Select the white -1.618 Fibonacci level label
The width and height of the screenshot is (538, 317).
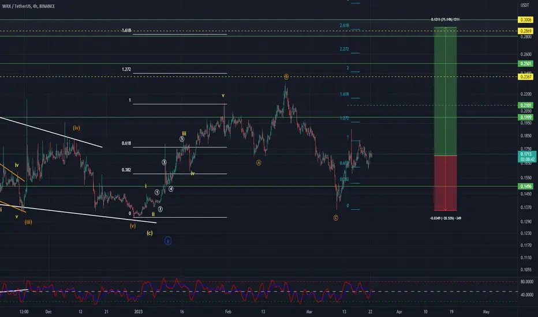pos(126,31)
